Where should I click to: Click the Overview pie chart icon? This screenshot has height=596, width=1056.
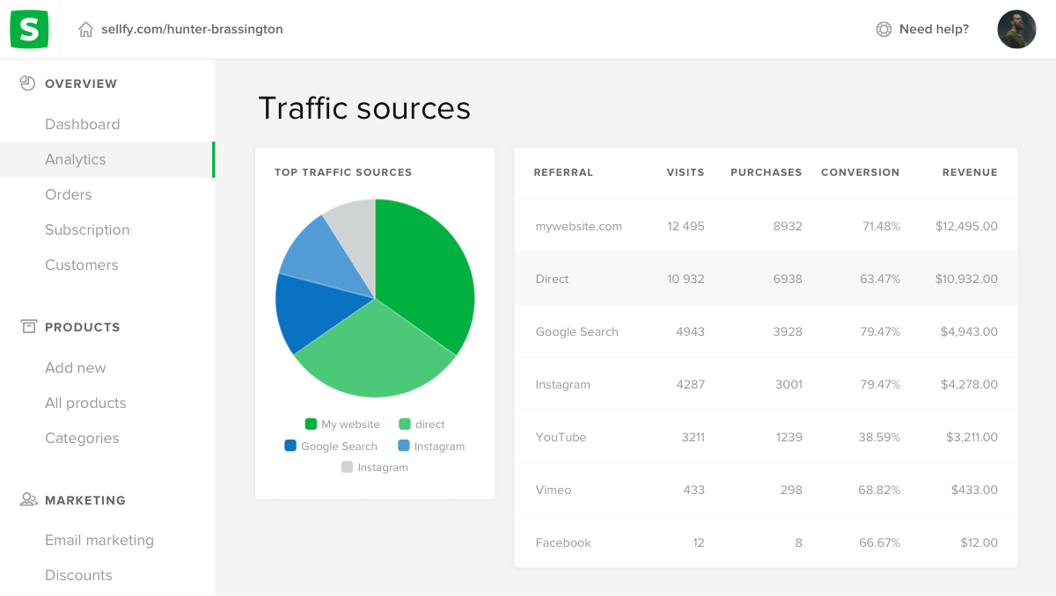pyautogui.click(x=28, y=84)
